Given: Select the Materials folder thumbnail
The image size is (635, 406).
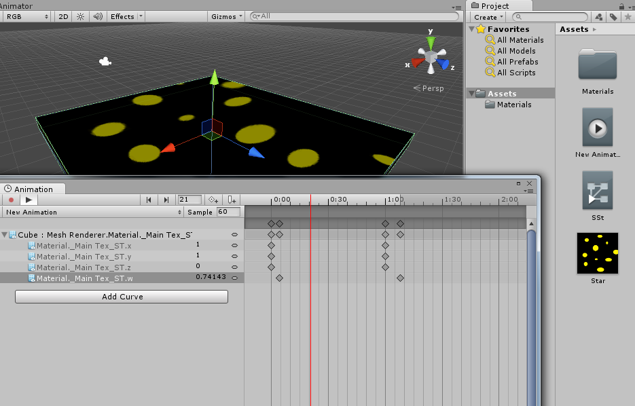Looking at the screenshot, I should coord(598,64).
